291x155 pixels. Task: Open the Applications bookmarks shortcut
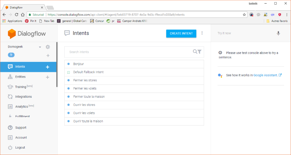click(x=12, y=21)
